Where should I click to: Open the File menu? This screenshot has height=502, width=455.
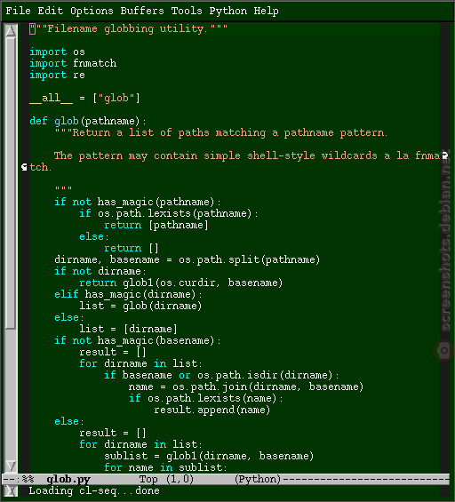tap(19, 11)
